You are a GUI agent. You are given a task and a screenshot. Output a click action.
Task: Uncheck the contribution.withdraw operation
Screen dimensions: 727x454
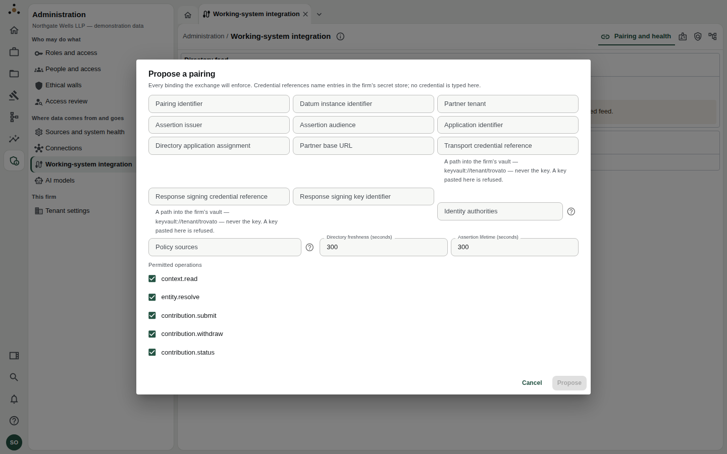[x=152, y=334]
